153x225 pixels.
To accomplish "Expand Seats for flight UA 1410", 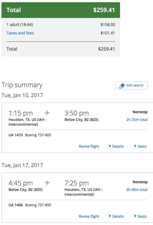I will (x=141, y=146).
